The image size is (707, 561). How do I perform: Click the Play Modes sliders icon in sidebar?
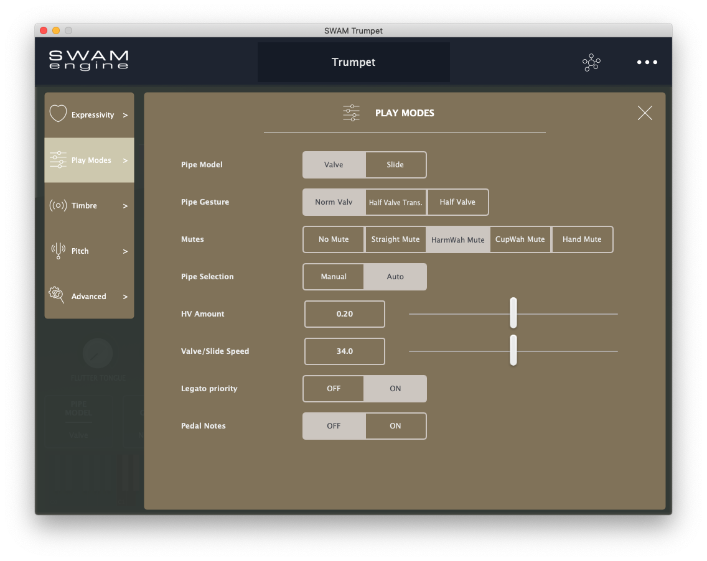[58, 160]
